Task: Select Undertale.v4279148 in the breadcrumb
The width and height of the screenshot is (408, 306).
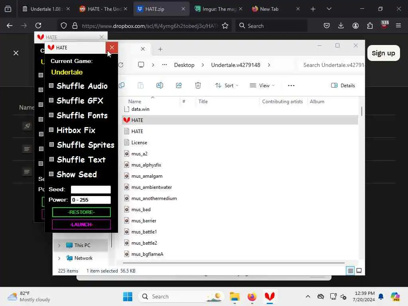Action: click(235, 65)
